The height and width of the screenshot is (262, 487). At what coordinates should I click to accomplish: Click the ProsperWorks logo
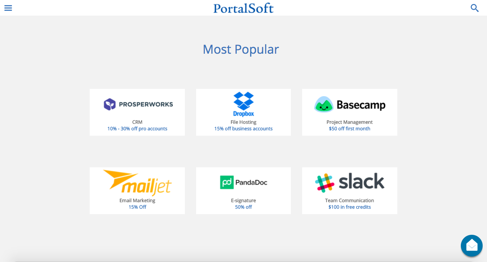point(138,105)
